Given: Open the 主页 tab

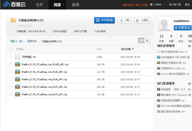Looking at the screenshot, I should pos(39,5).
